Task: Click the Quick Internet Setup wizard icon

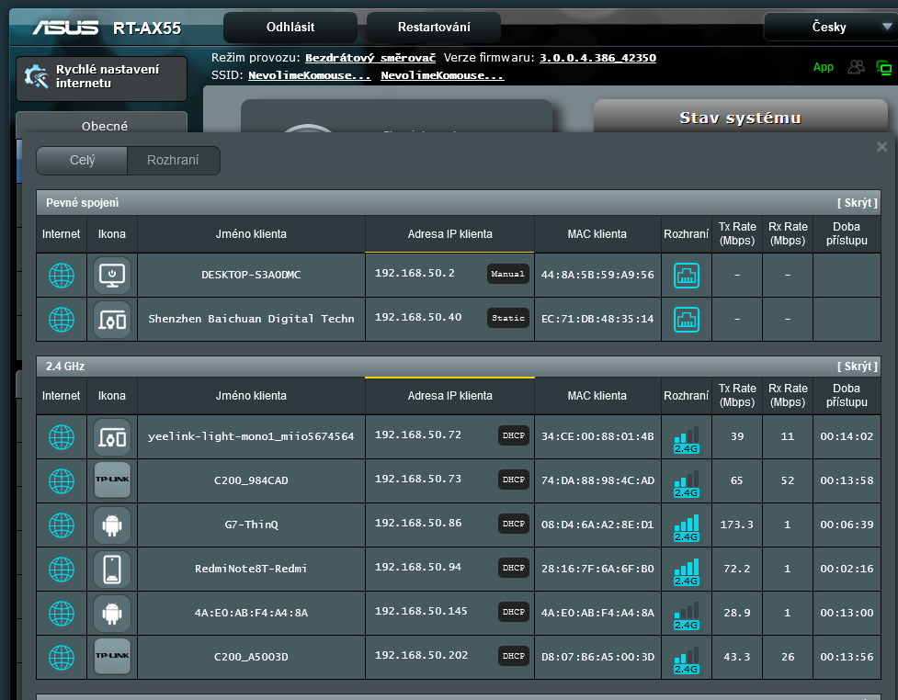Action: [37, 77]
